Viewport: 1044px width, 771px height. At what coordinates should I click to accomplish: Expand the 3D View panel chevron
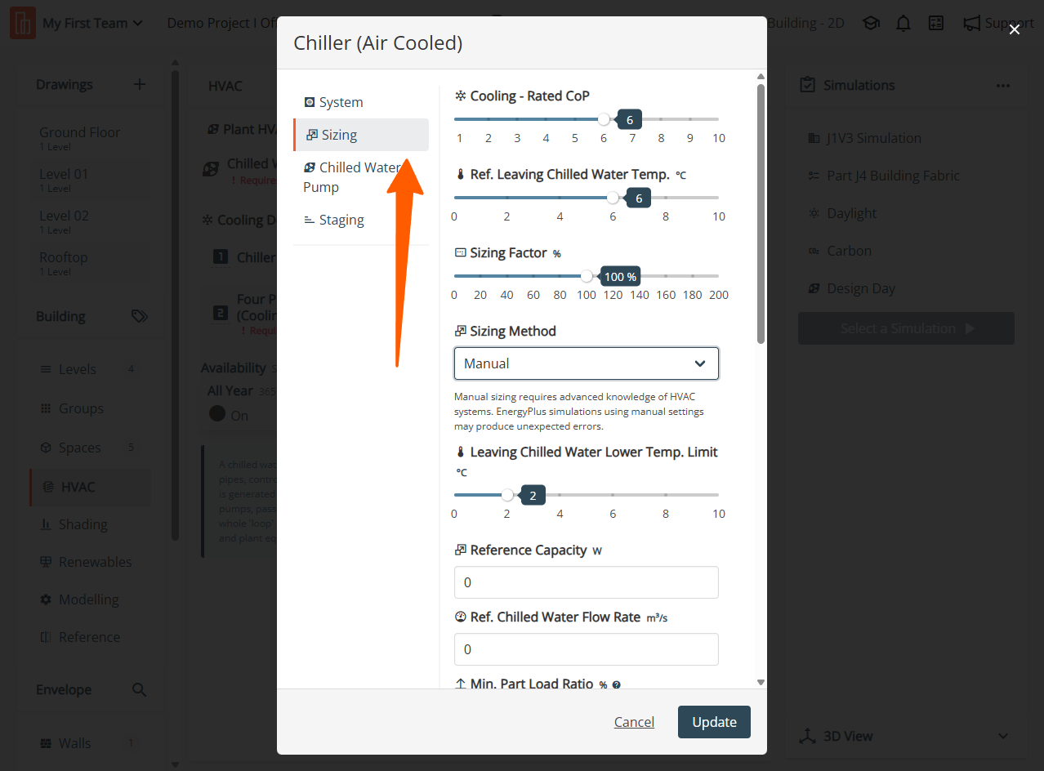click(1003, 736)
